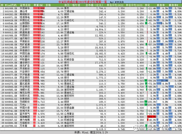
Task: Select the 价格 column header
Action: [x=48, y=5]
